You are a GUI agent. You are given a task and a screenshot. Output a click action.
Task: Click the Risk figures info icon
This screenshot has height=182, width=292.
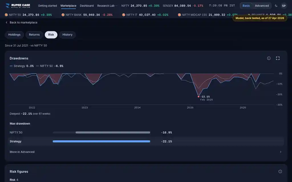pyautogui.click(x=280, y=171)
